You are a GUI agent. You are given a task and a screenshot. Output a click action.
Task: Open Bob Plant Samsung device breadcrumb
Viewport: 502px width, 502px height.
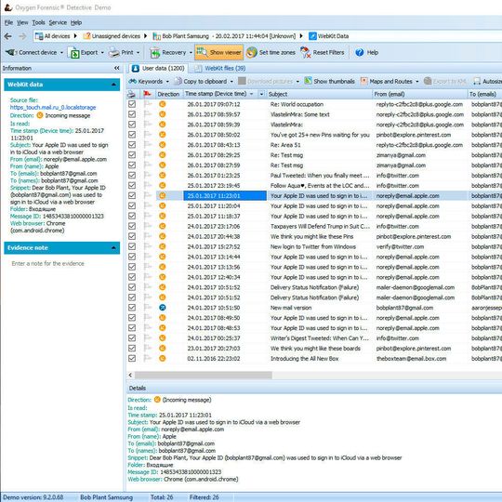coord(224,36)
